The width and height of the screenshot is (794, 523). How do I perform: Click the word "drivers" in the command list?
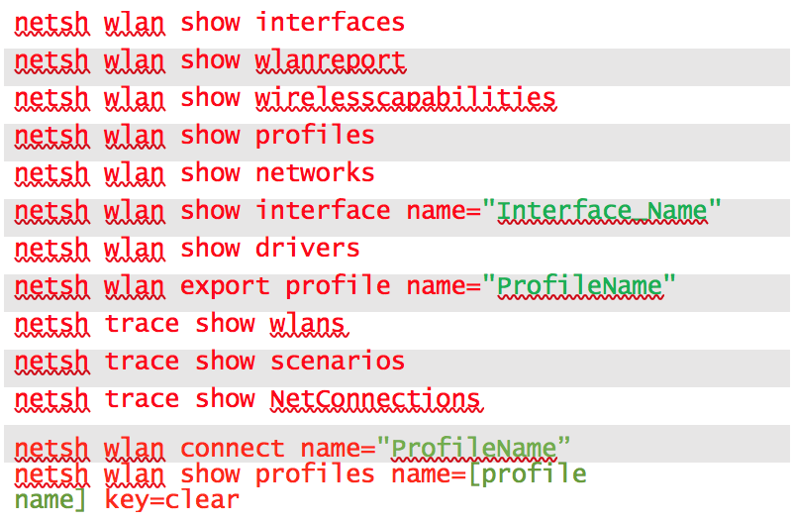(307, 249)
